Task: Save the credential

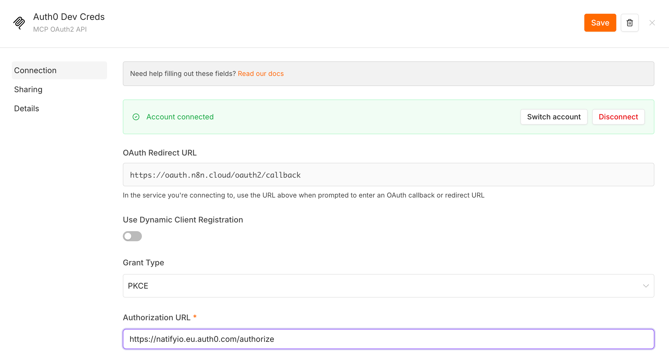Action: coord(600,23)
